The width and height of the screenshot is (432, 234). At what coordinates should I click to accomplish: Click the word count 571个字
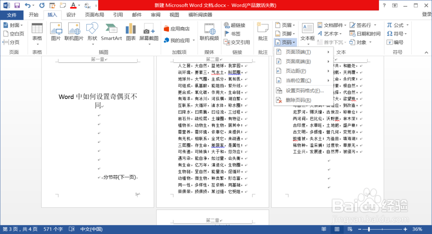[53, 229]
